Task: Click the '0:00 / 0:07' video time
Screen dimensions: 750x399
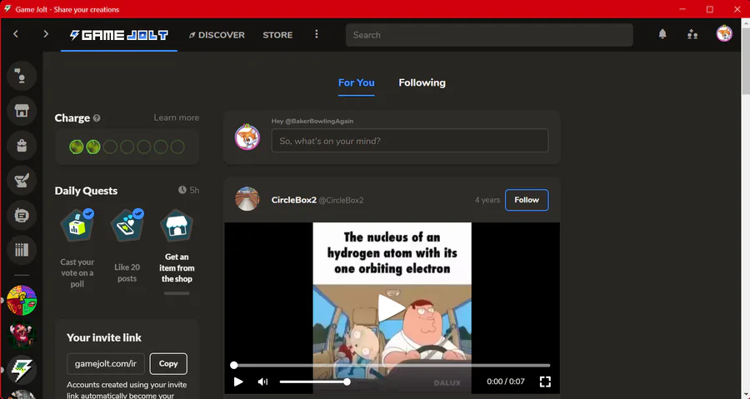Action: tap(506, 382)
